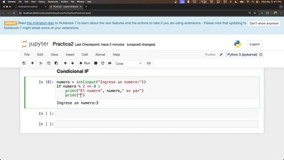
Task: Open a new browser tab
Action: 86,7
